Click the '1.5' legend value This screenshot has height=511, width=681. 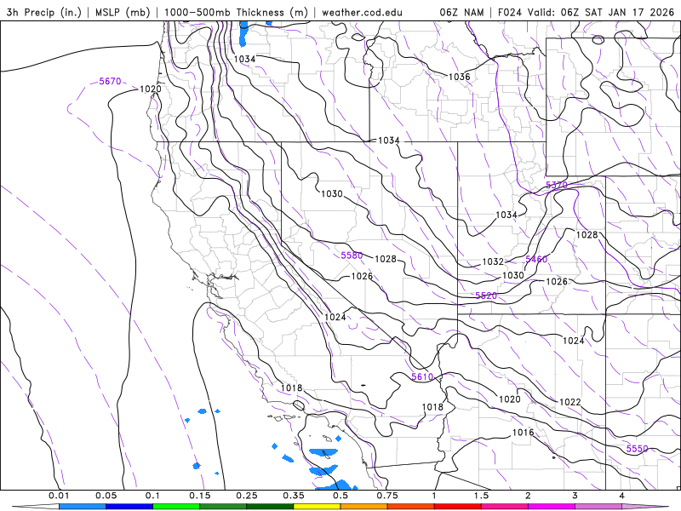(481, 496)
